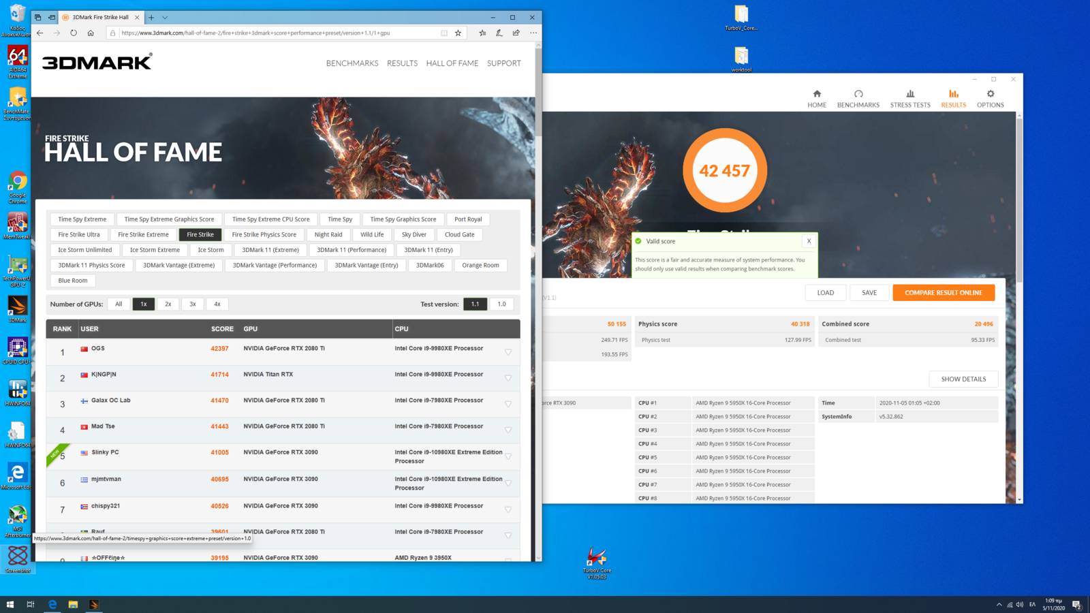Show tab previews dropdown chevron

[165, 18]
